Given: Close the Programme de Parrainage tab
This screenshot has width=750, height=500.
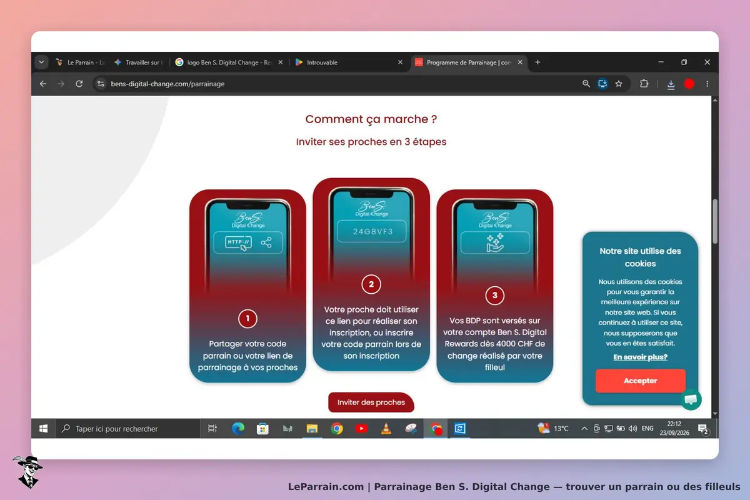Looking at the screenshot, I should tap(521, 62).
